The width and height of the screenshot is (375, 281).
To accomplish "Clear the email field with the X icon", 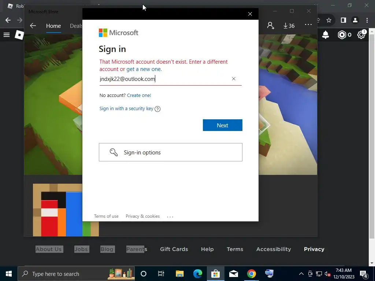I will tap(234, 79).
